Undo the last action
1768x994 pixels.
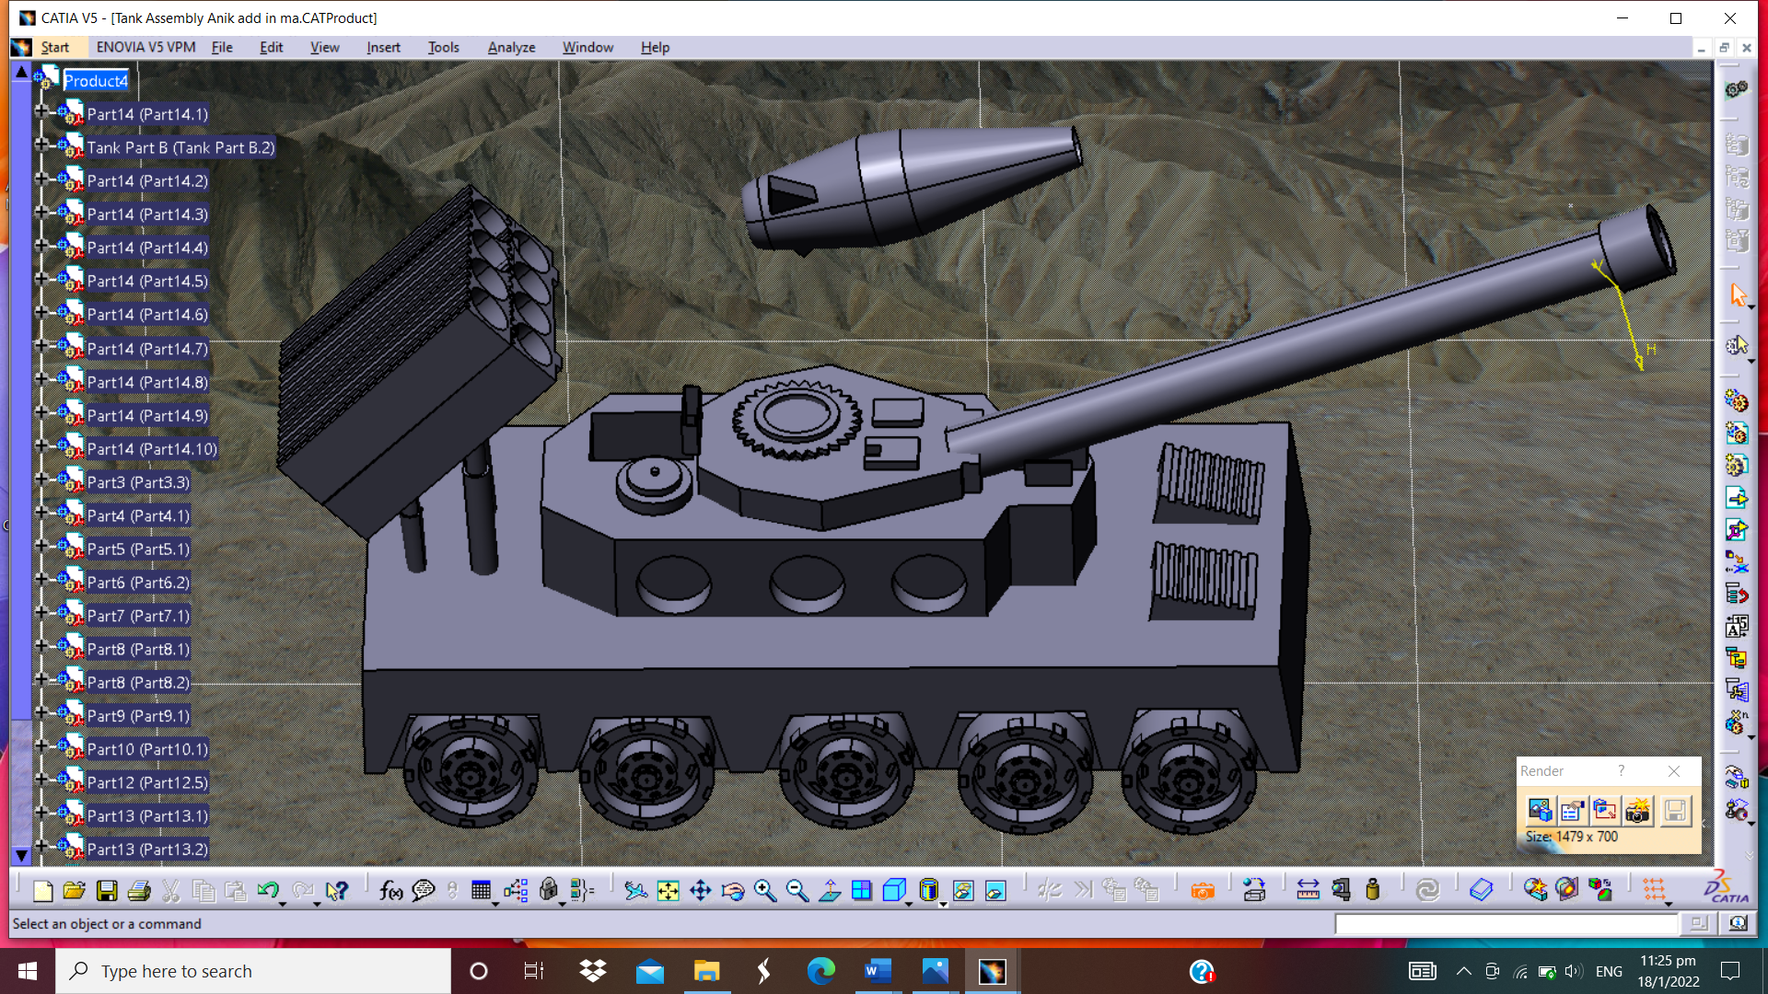[268, 891]
